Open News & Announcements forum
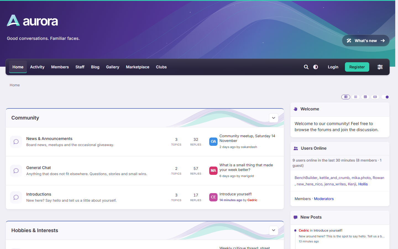 [49, 139]
